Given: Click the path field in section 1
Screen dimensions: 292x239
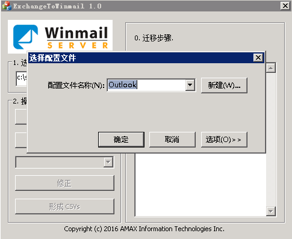Looking at the screenshot, I should pyautogui.click(x=22, y=78).
